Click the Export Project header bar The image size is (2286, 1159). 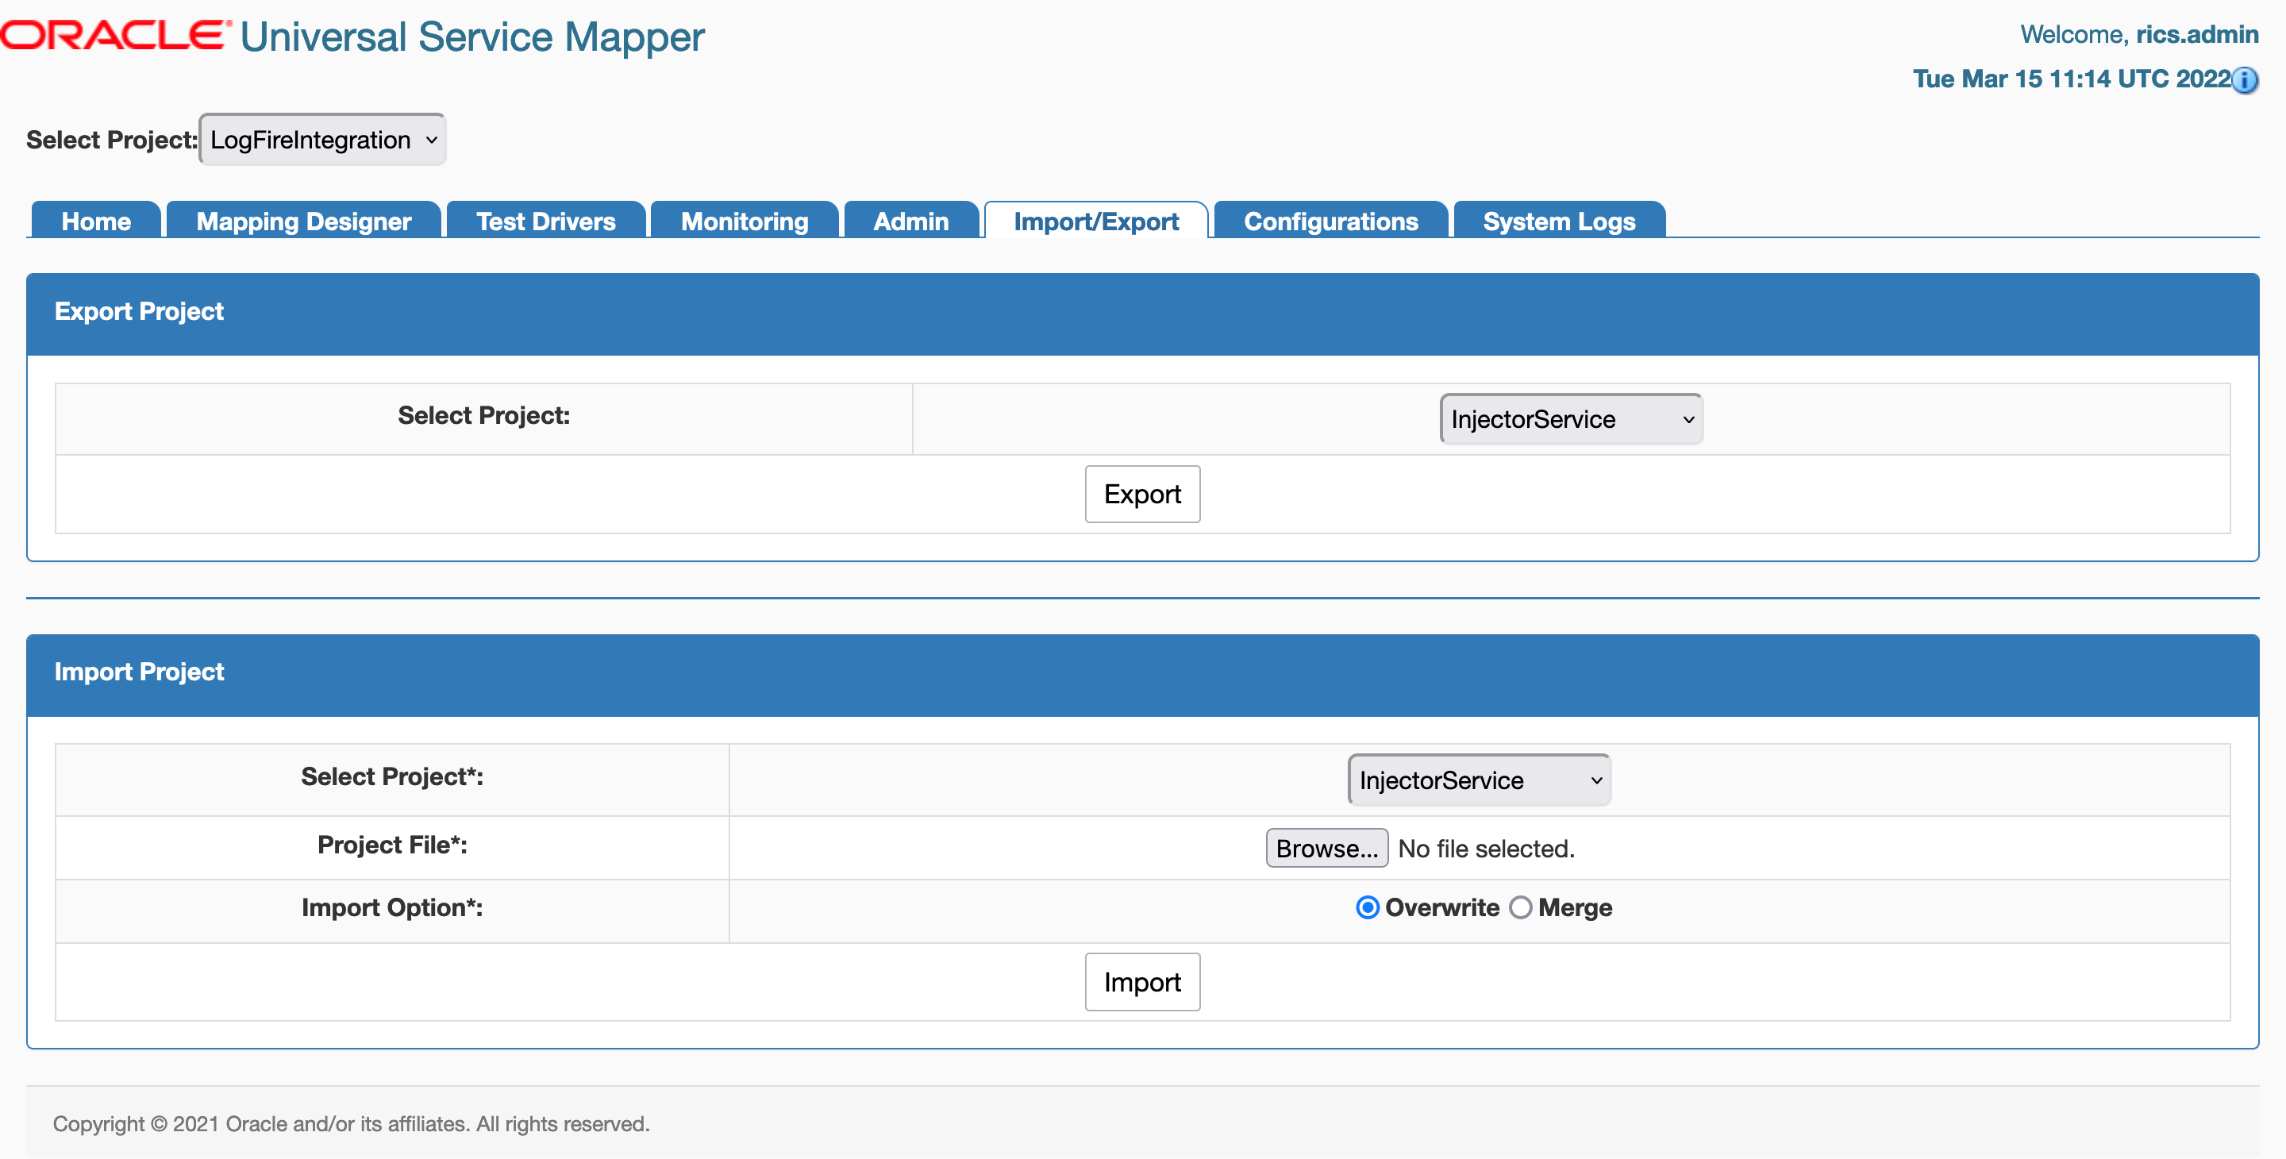click(x=140, y=311)
